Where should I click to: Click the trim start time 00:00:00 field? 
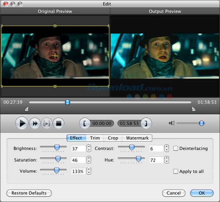[102, 123]
